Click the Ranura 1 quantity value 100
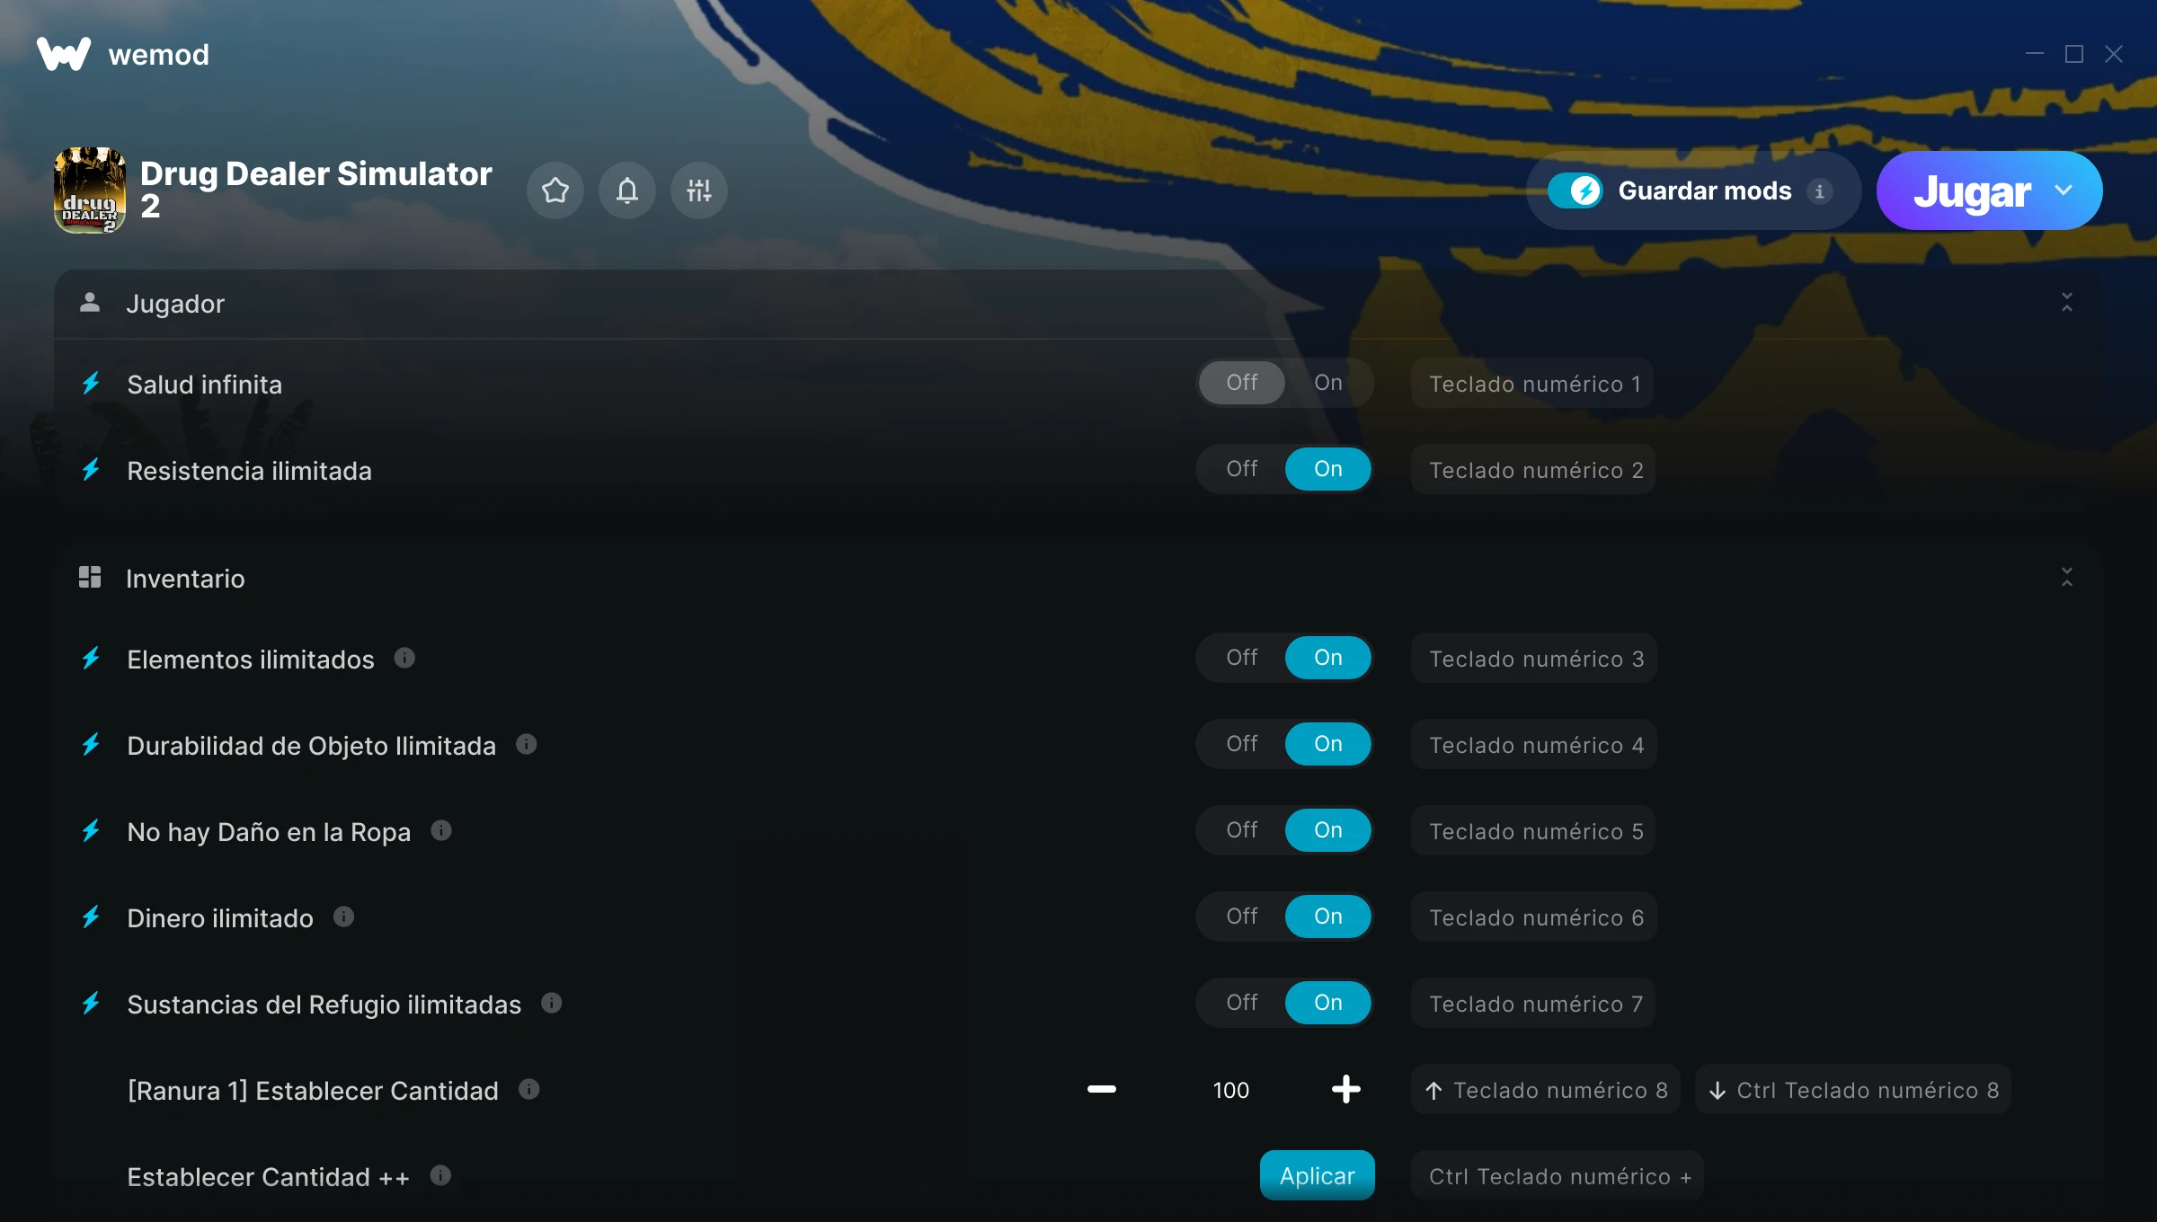The image size is (2157, 1222). click(x=1231, y=1090)
